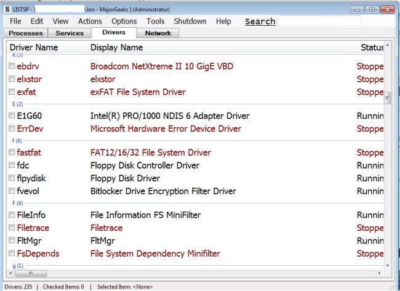
Task: Expand the g (1) driver group
Action: pos(18,266)
